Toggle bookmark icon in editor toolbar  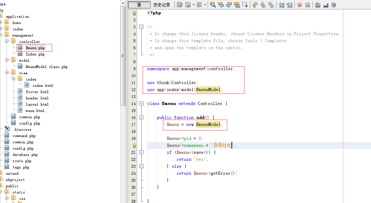tap(271, 5)
